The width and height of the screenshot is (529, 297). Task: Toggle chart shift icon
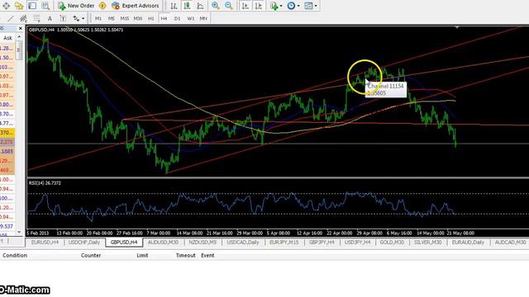(259, 6)
